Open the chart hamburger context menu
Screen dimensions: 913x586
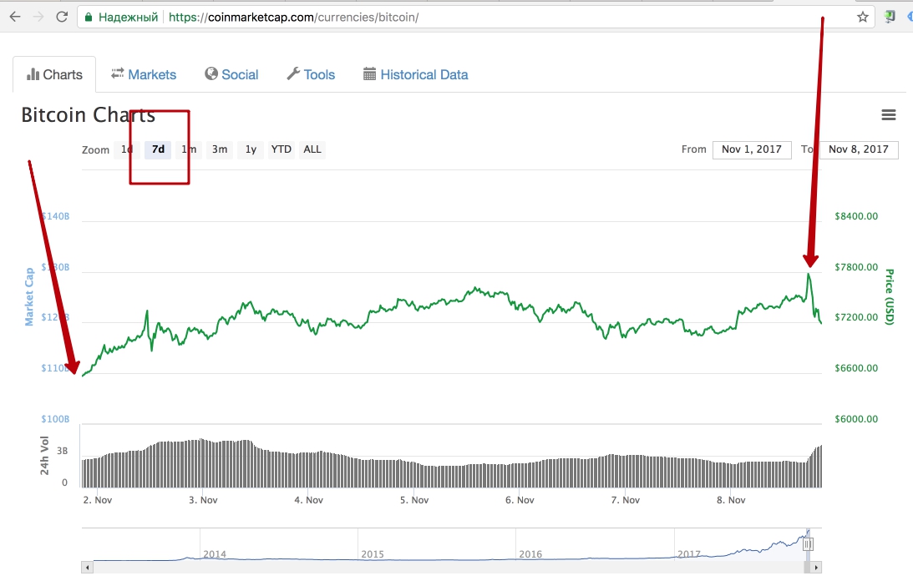889,114
